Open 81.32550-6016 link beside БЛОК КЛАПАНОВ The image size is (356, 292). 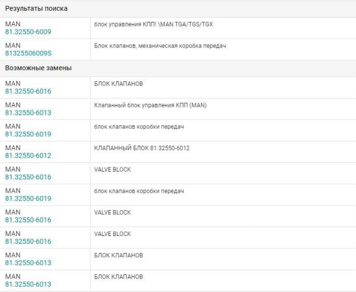click(28, 91)
